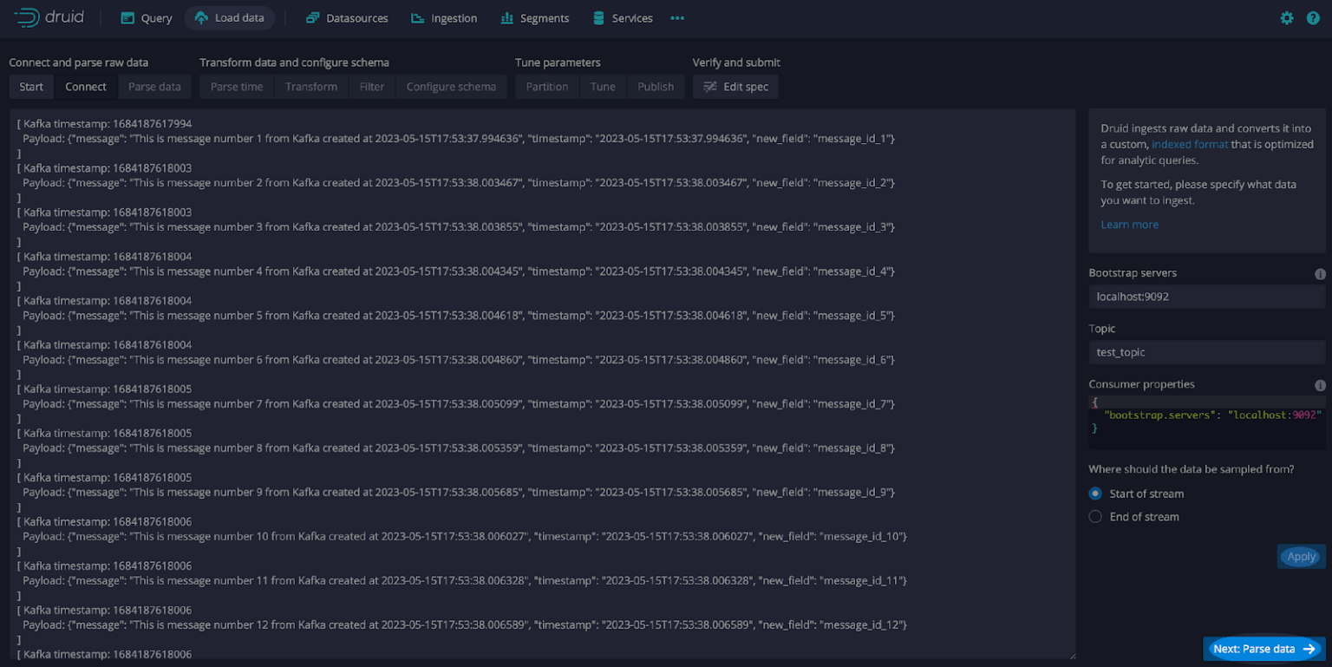The width and height of the screenshot is (1332, 667).
Task: Select Start of stream option
Action: tap(1137, 494)
